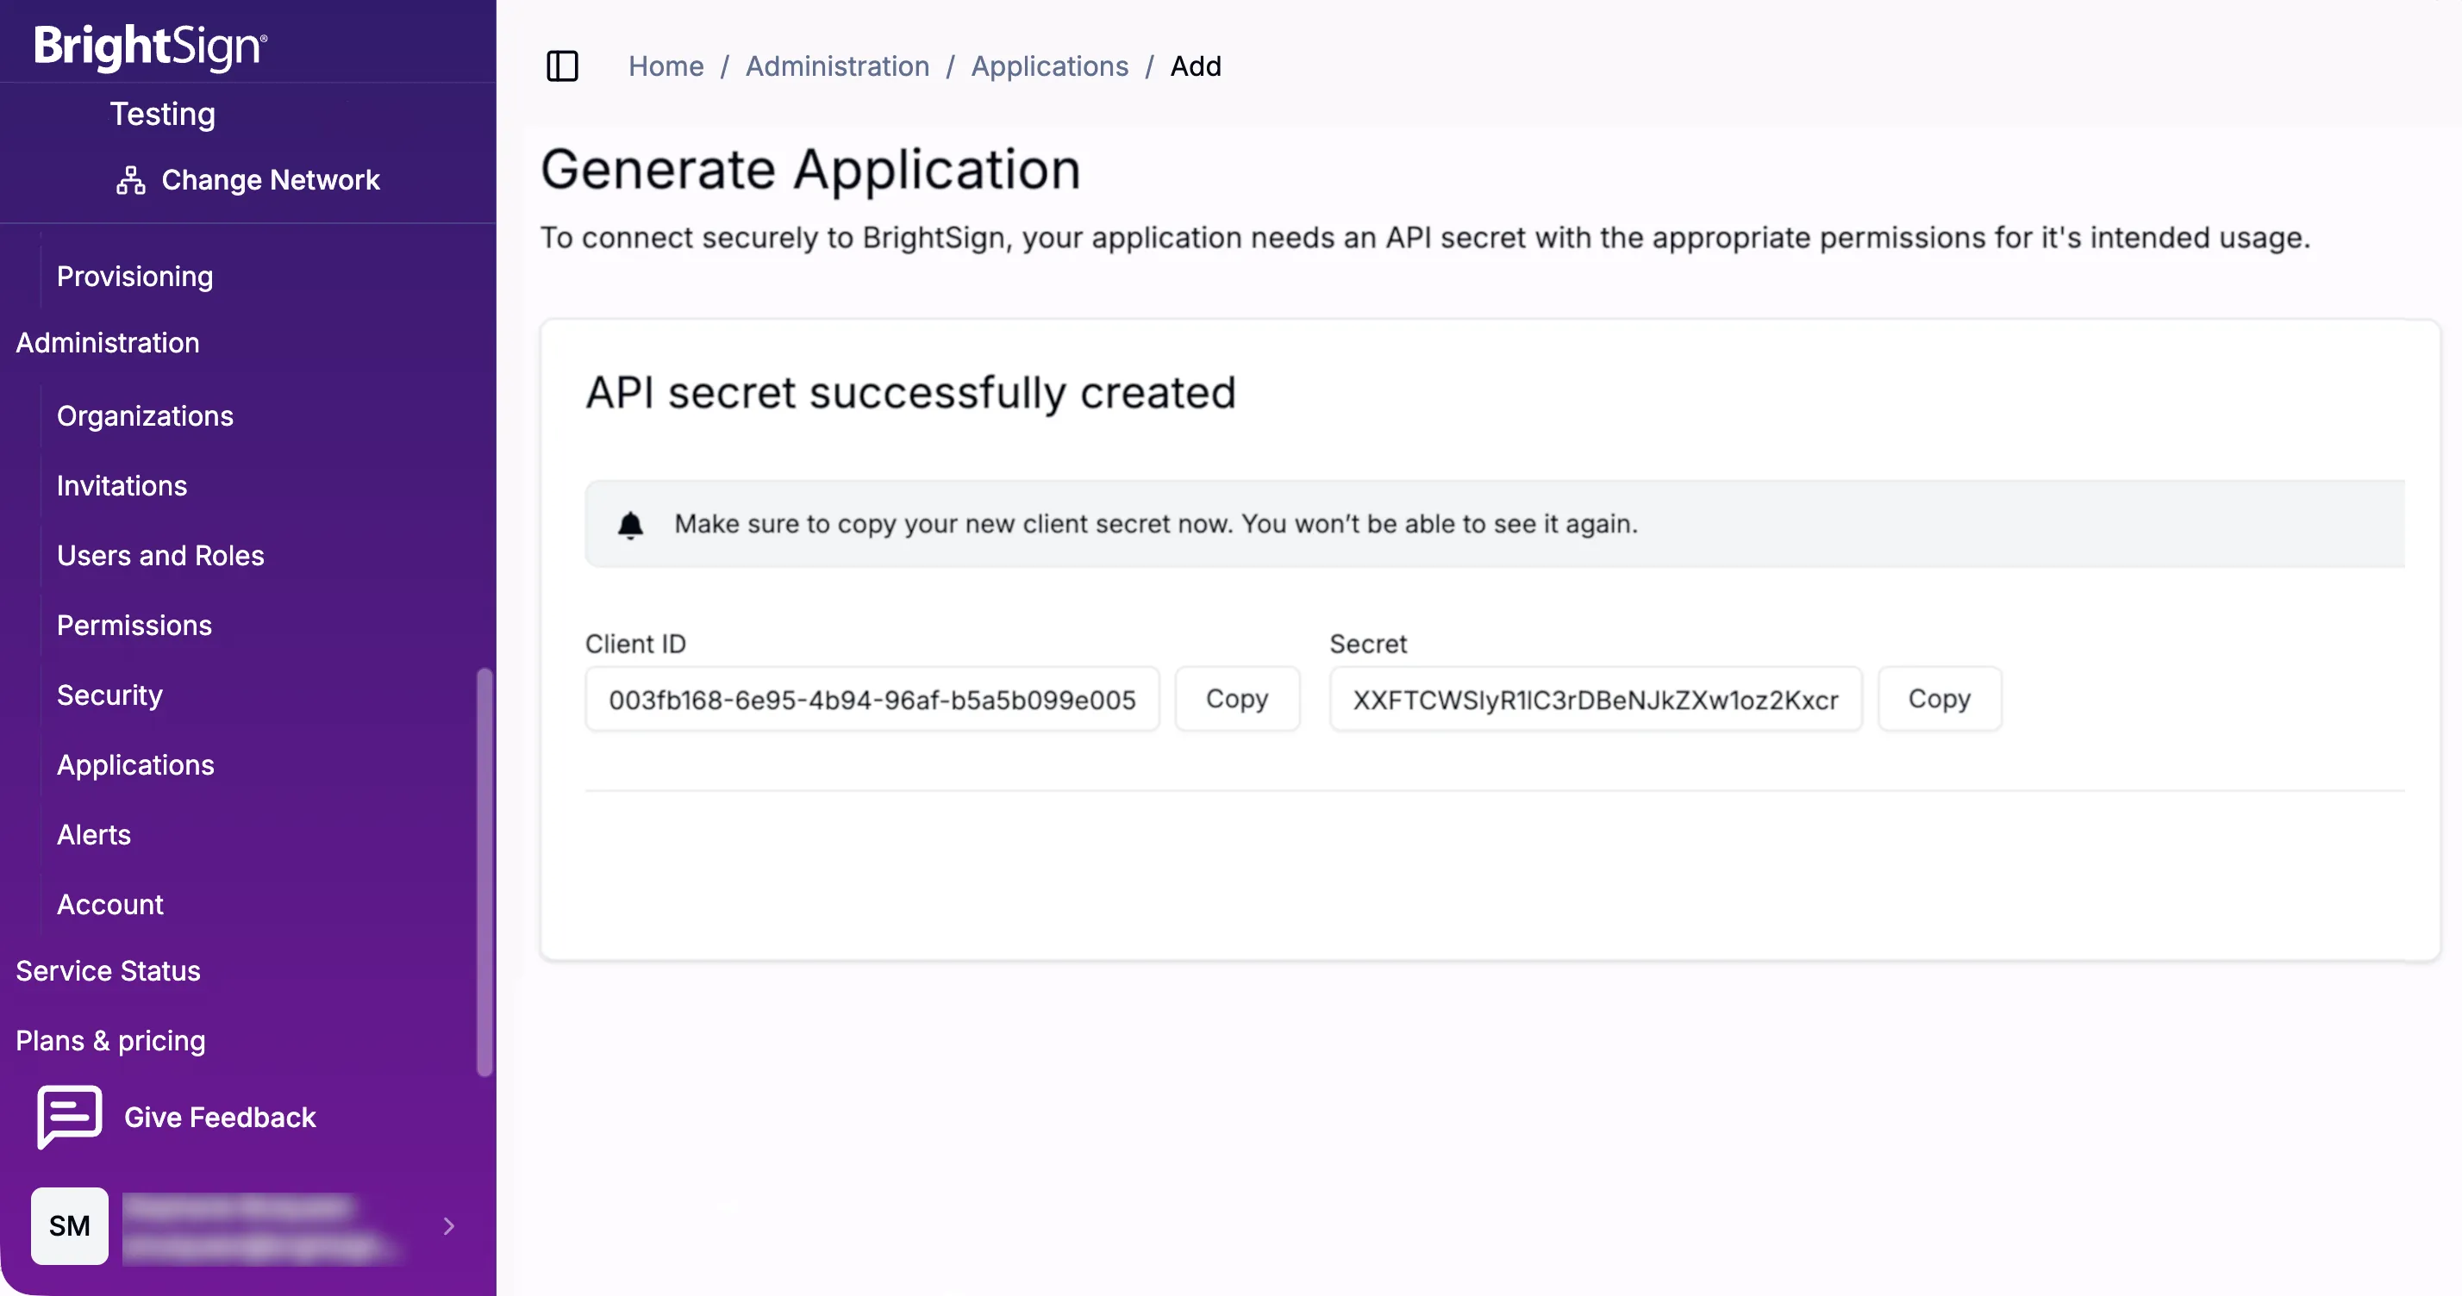Expand the user account chevron
The image size is (2462, 1296).
[448, 1225]
